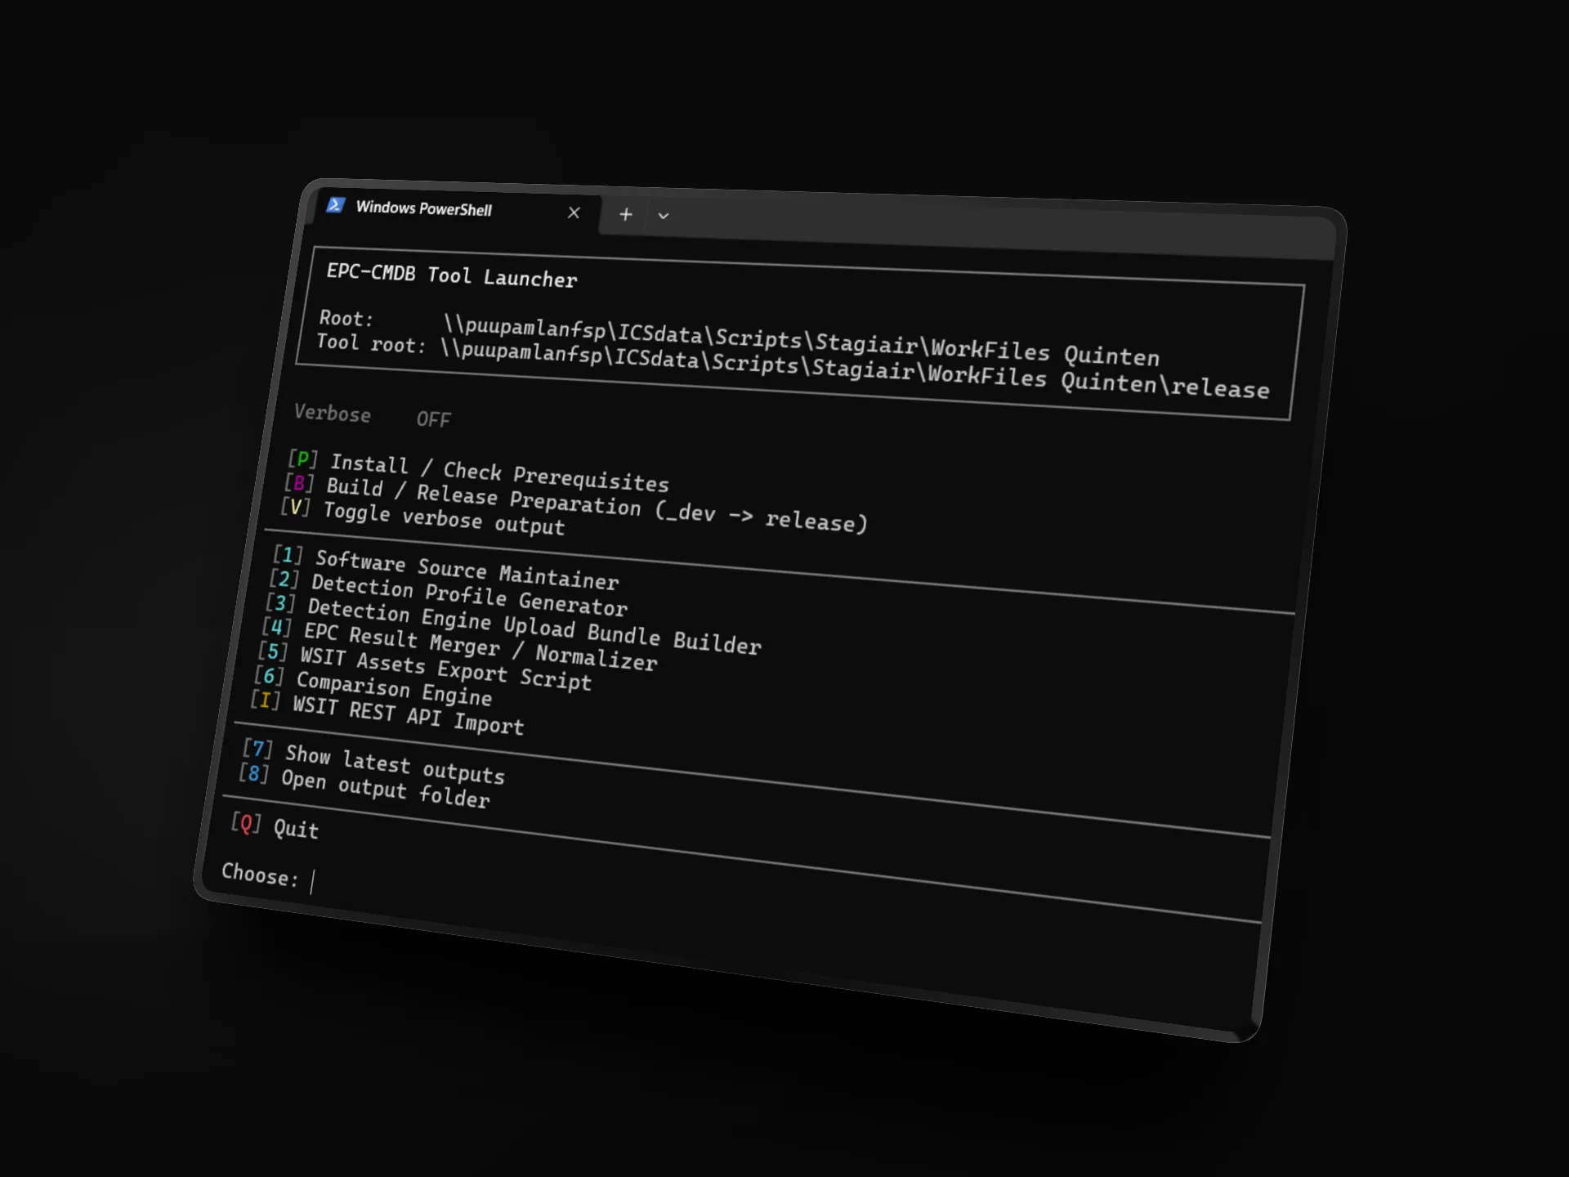This screenshot has height=1177, width=1569.
Task: Click '[I] WSIT REST API Import' entry
Action: 387,714
